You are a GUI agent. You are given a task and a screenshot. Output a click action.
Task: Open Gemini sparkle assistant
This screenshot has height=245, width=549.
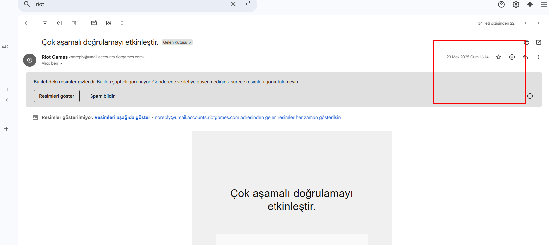(530, 4)
